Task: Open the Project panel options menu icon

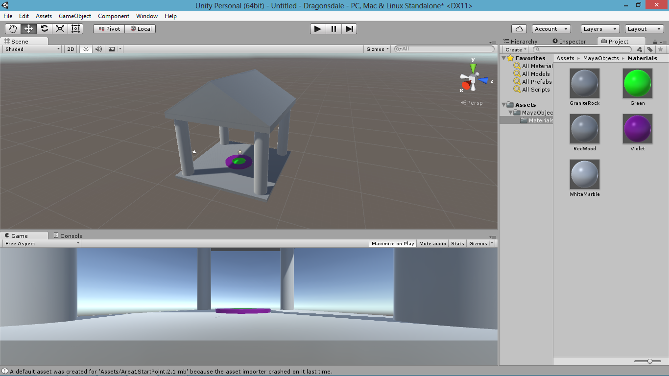Action: point(663,42)
